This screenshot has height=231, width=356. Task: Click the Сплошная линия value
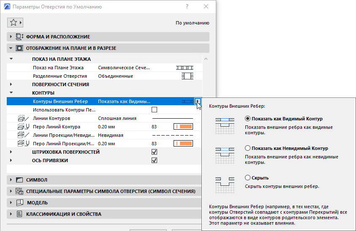(x=117, y=118)
